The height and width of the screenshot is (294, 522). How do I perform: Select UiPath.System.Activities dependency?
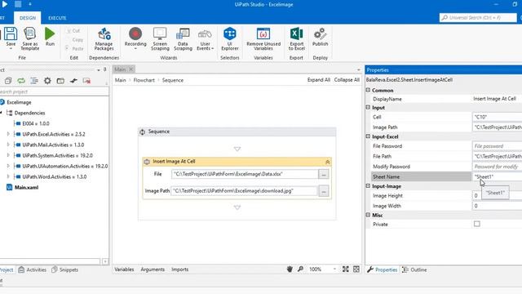click(x=57, y=155)
